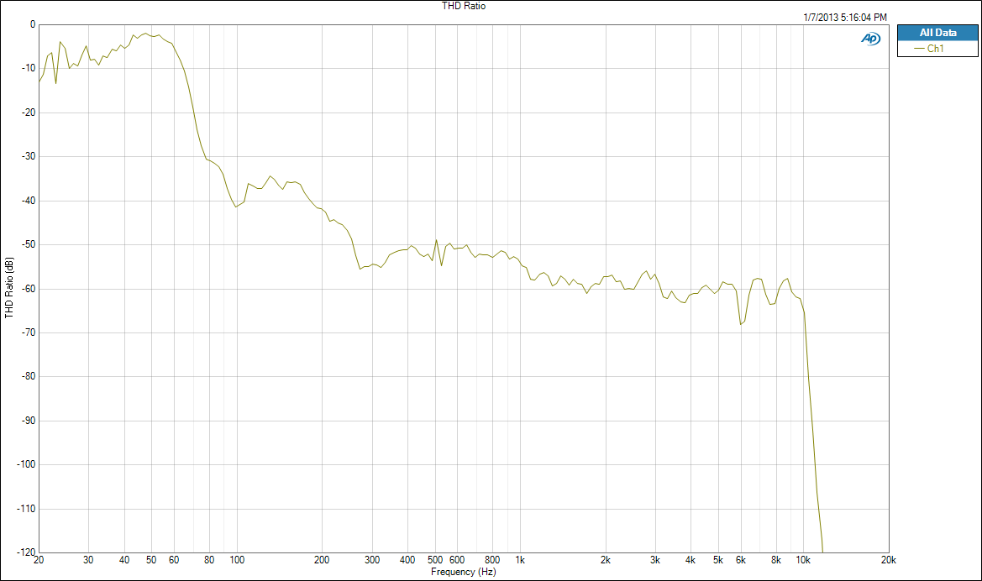Click the 50 frequency tick label
982x581 pixels.
coord(151,560)
